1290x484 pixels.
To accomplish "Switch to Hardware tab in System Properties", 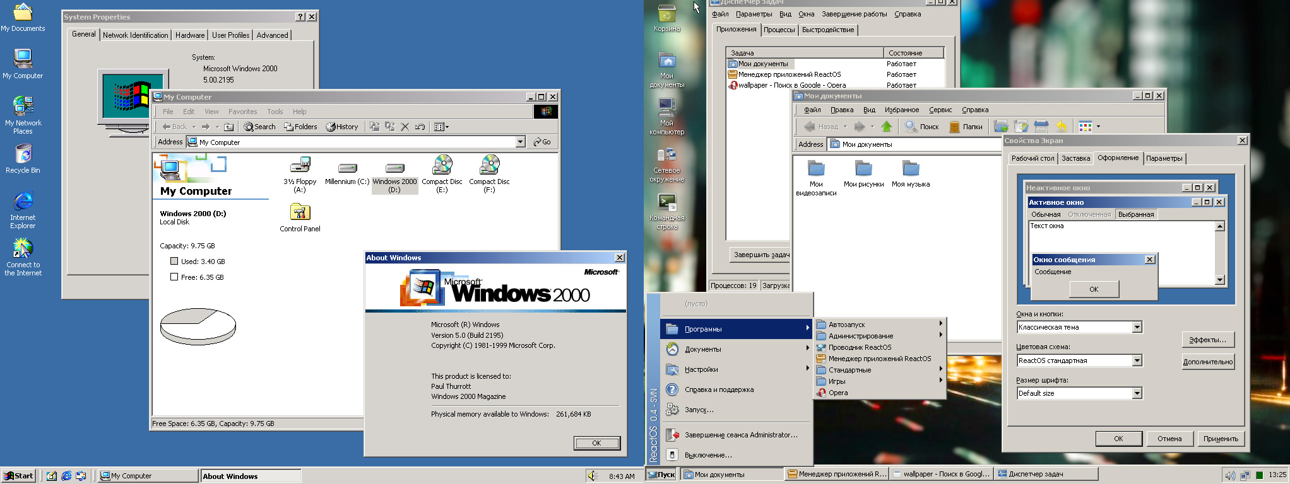I will coord(190,35).
